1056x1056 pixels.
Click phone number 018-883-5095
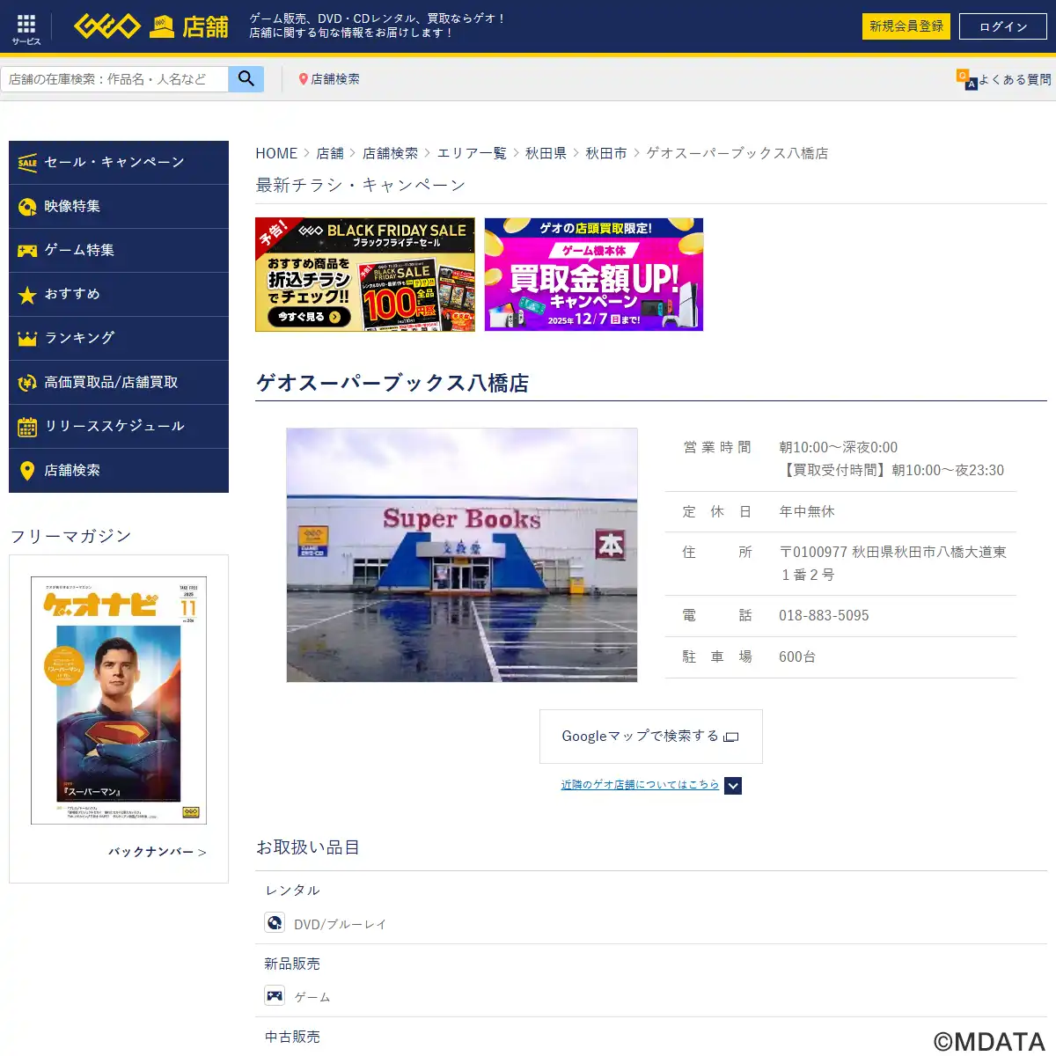[824, 616]
